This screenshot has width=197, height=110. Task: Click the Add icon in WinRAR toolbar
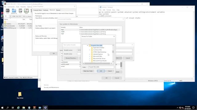(7, 11)
